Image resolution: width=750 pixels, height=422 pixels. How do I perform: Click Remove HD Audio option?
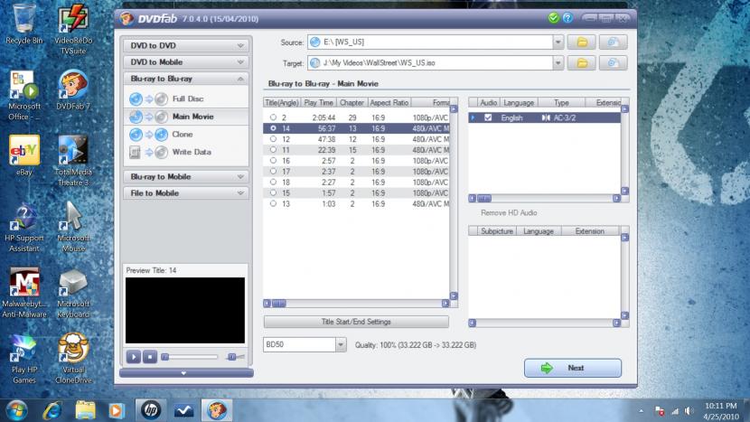[x=509, y=213]
